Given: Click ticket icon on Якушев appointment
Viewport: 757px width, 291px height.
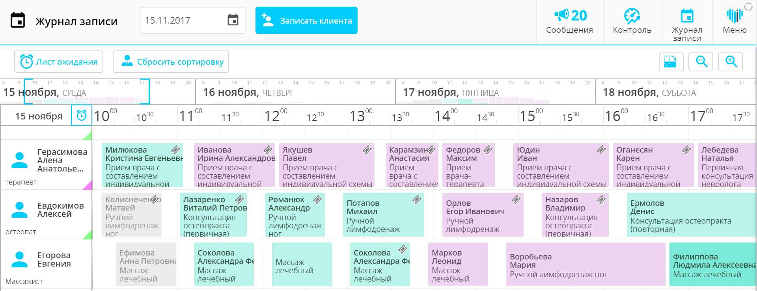Looking at the screenshot, I should [367, 150].
